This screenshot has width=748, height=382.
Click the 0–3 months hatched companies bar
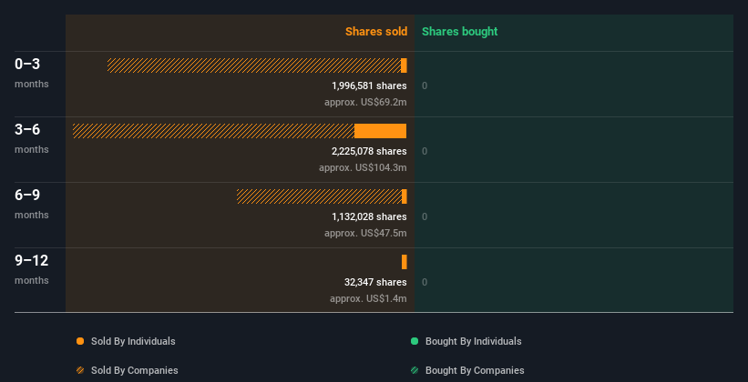(x=254, y=65)
